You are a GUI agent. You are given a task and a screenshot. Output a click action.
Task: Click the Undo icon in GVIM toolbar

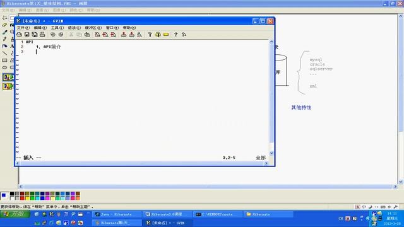tap(53, 35)
